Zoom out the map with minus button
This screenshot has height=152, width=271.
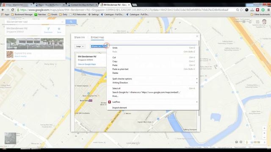[264, 137]
